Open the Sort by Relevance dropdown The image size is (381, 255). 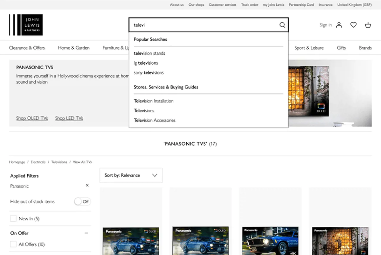pos(131,175)
